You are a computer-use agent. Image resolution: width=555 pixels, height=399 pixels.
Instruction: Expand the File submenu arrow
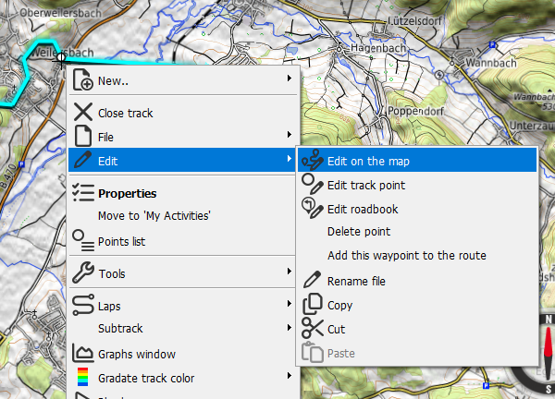click(x=290, y=137)
